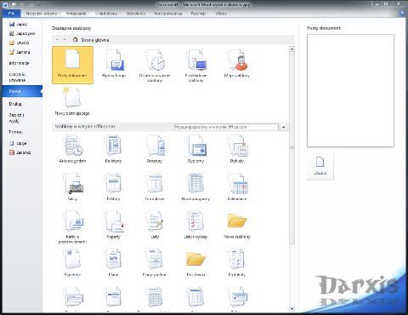Open the Plany template category
Viewport: 408px width, 315px height.
(x=113, y=262)
